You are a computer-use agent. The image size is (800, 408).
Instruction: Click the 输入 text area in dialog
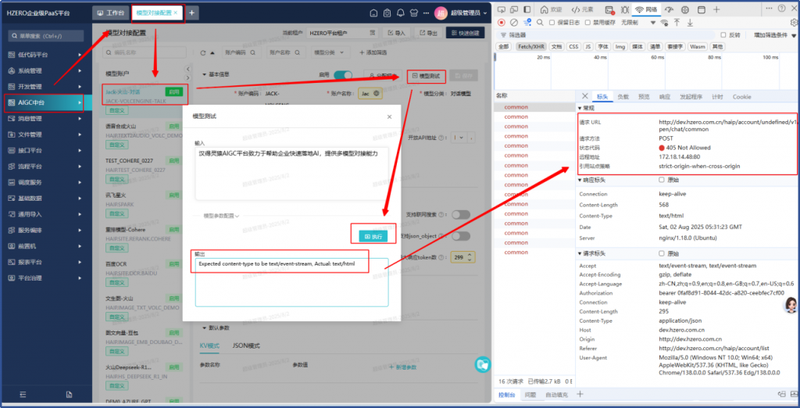(291, 174)
